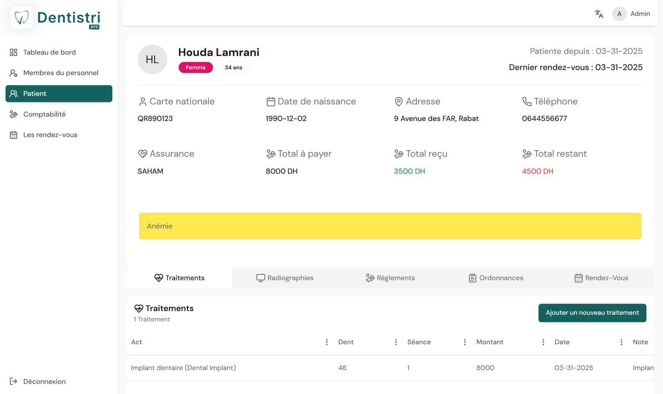Open the Date column options menu
This screenshot has width=663, height=394.
(x=621, y=342)
